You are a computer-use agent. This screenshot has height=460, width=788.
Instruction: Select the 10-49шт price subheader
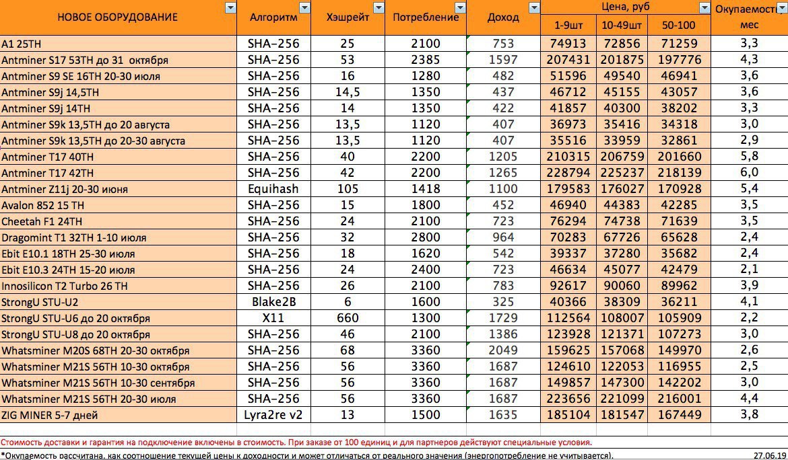(x=622, y=25)
